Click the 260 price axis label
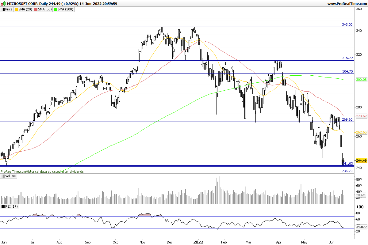This screenshot has width=368, height=245. (359, 136)
